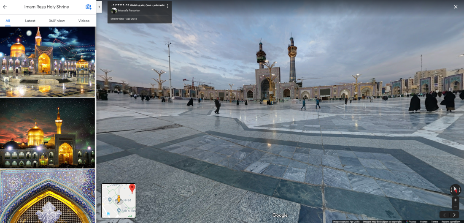Viewport: 464px width, 223px height.
Task: Click the Bab ol-Reza marker on the minimap
Action: 119,211
